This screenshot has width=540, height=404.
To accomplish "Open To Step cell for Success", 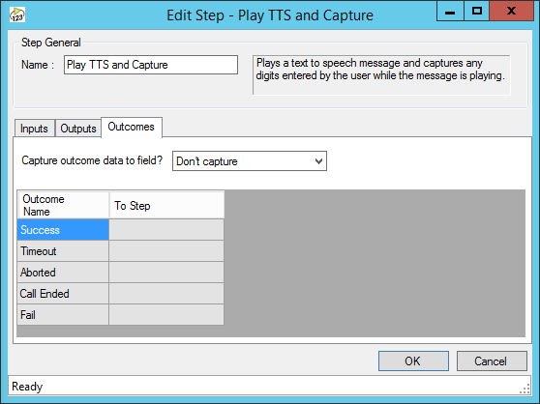I will [x=166, y=230].
